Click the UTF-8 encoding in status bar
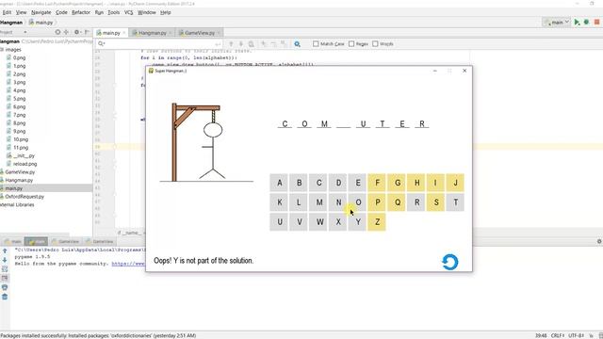Viewport: 603px width, 339px height. (576, 335)
